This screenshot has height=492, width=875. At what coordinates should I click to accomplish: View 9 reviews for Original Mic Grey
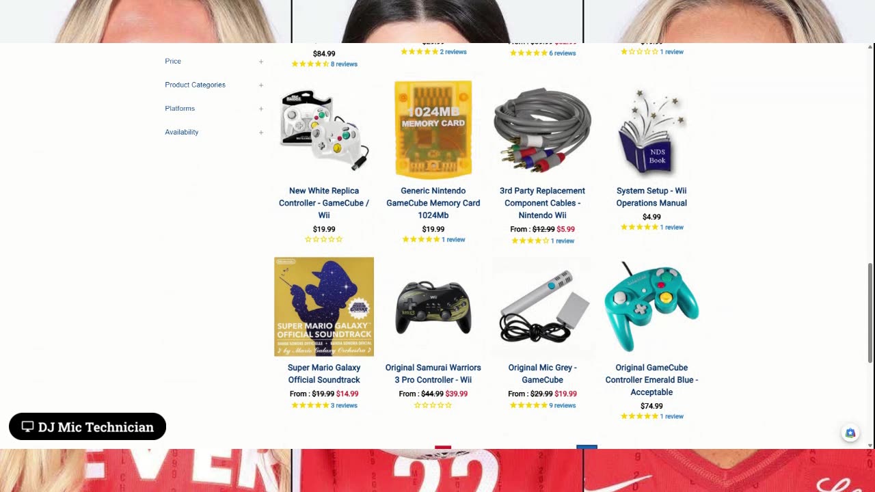[565, 405]
